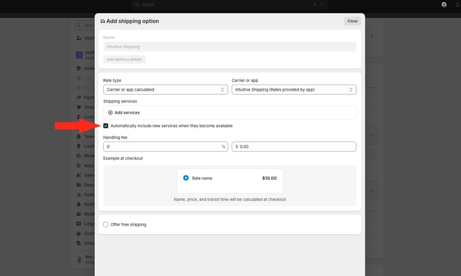Open the Rate type dropdown
This screenshot has height=276, width=461.
(x=166, y=89)
